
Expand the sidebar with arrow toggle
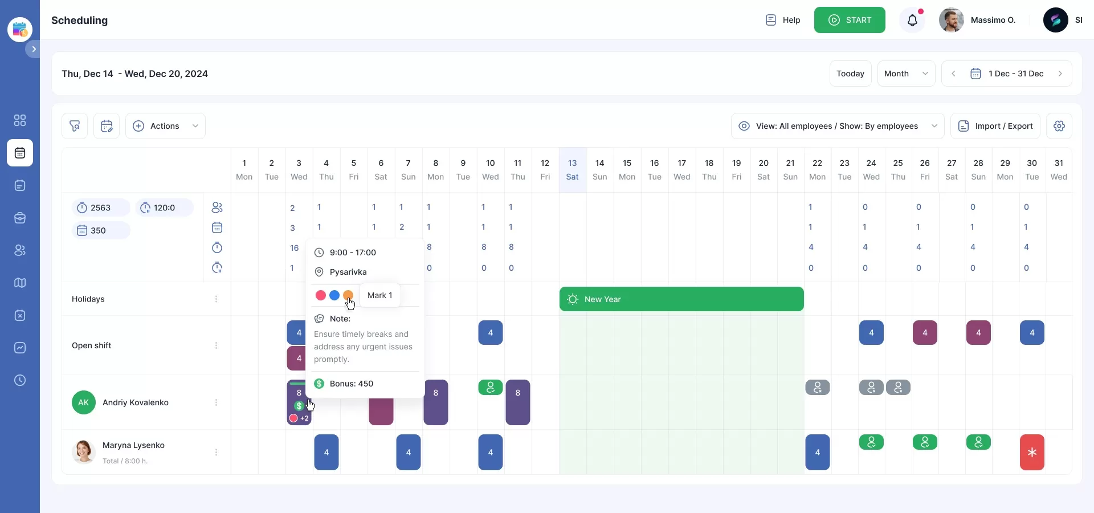(34, 49)
